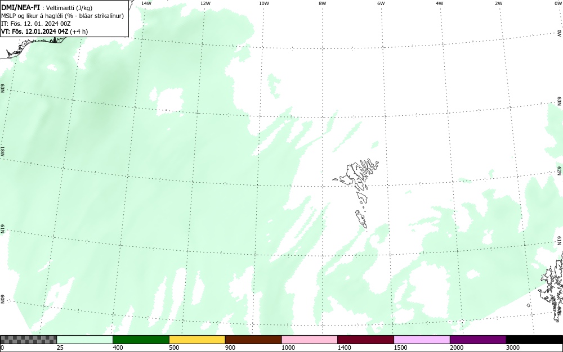Click the 10W longitude label
563x352 pixels.
tap(264, 3)
